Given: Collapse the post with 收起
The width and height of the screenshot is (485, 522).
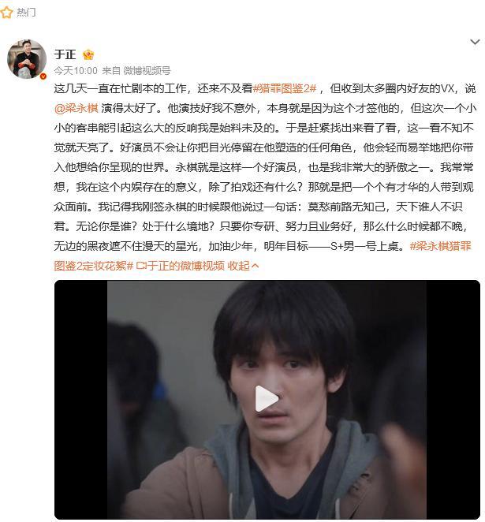Looking at the screenshot, I should 239,266.
